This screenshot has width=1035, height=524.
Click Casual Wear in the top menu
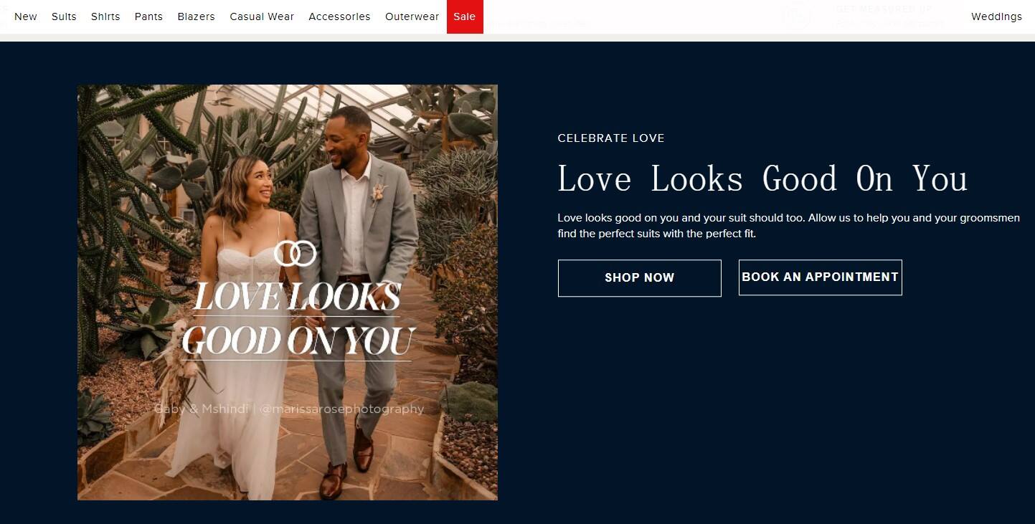[262, 16]
